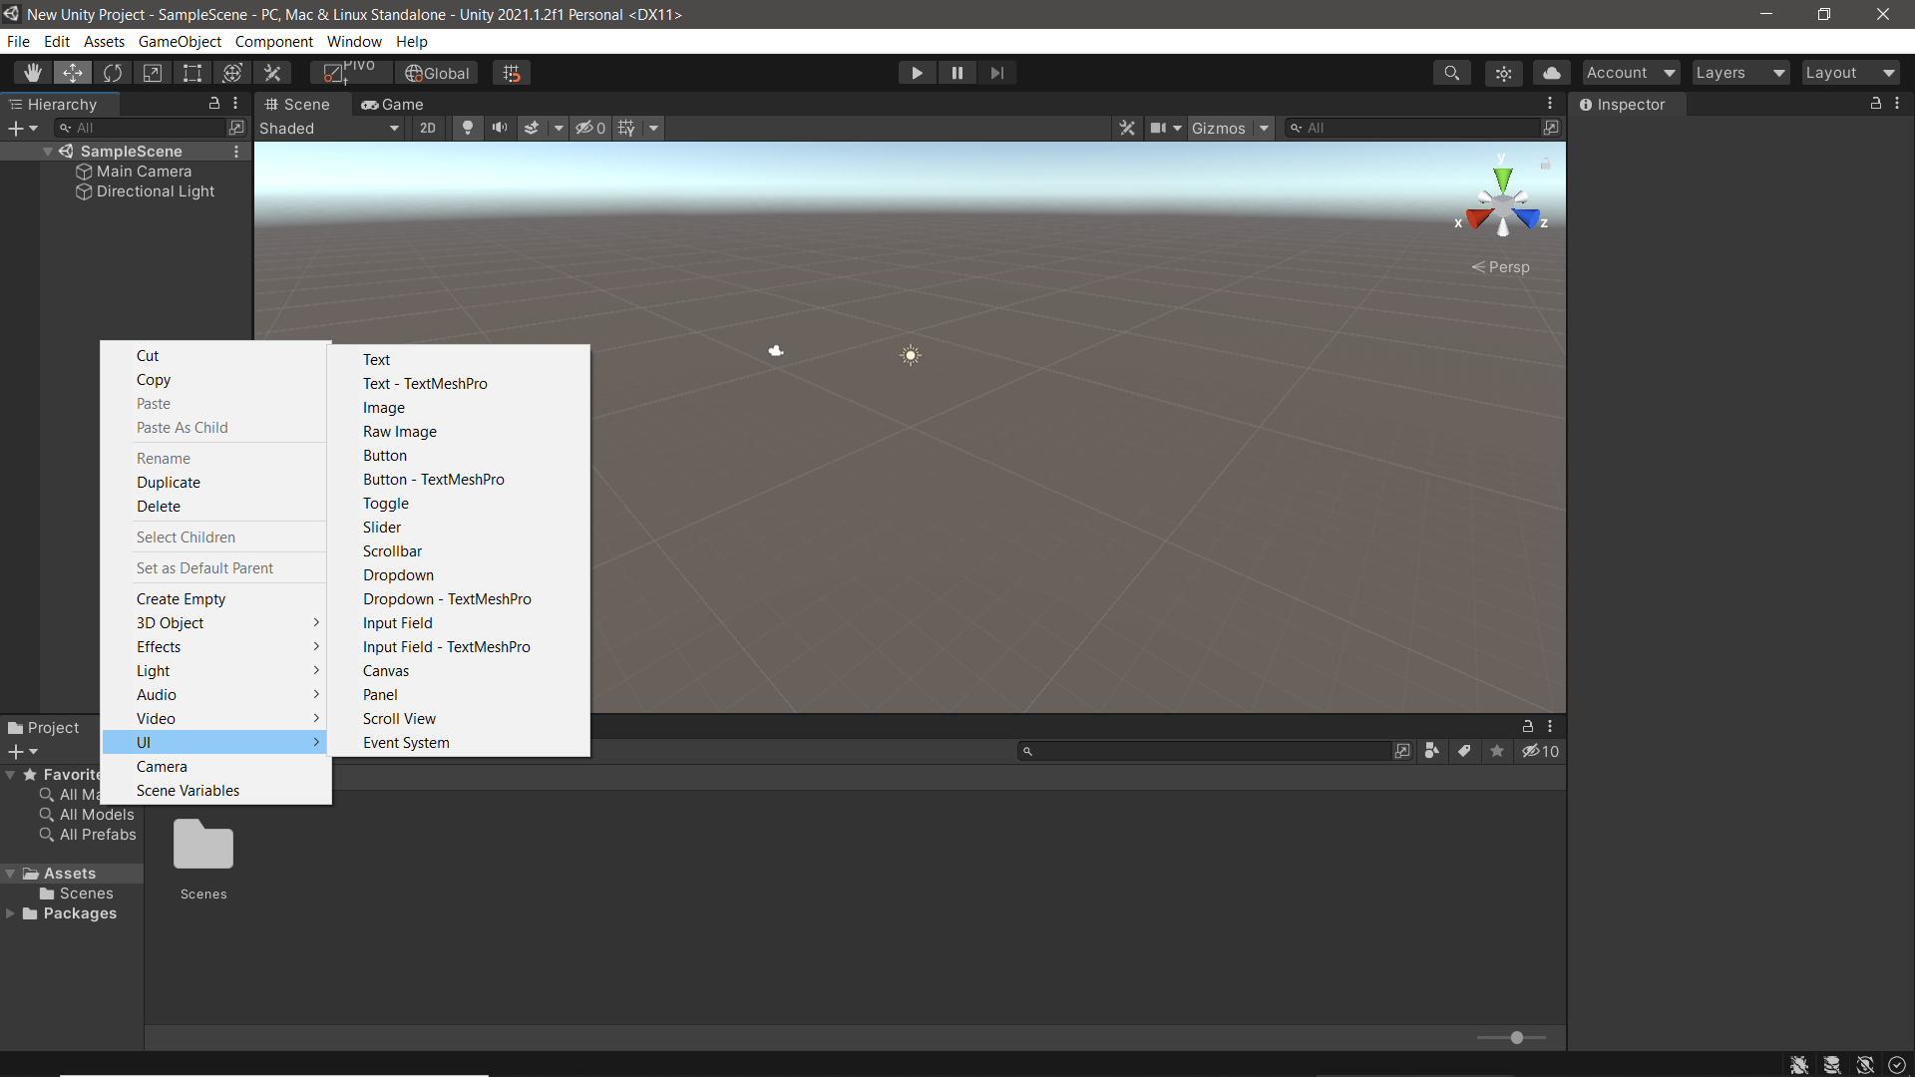Click the Collab cloud sync icon
The image size is (1915, 1077).
[x=1551, y=73]
